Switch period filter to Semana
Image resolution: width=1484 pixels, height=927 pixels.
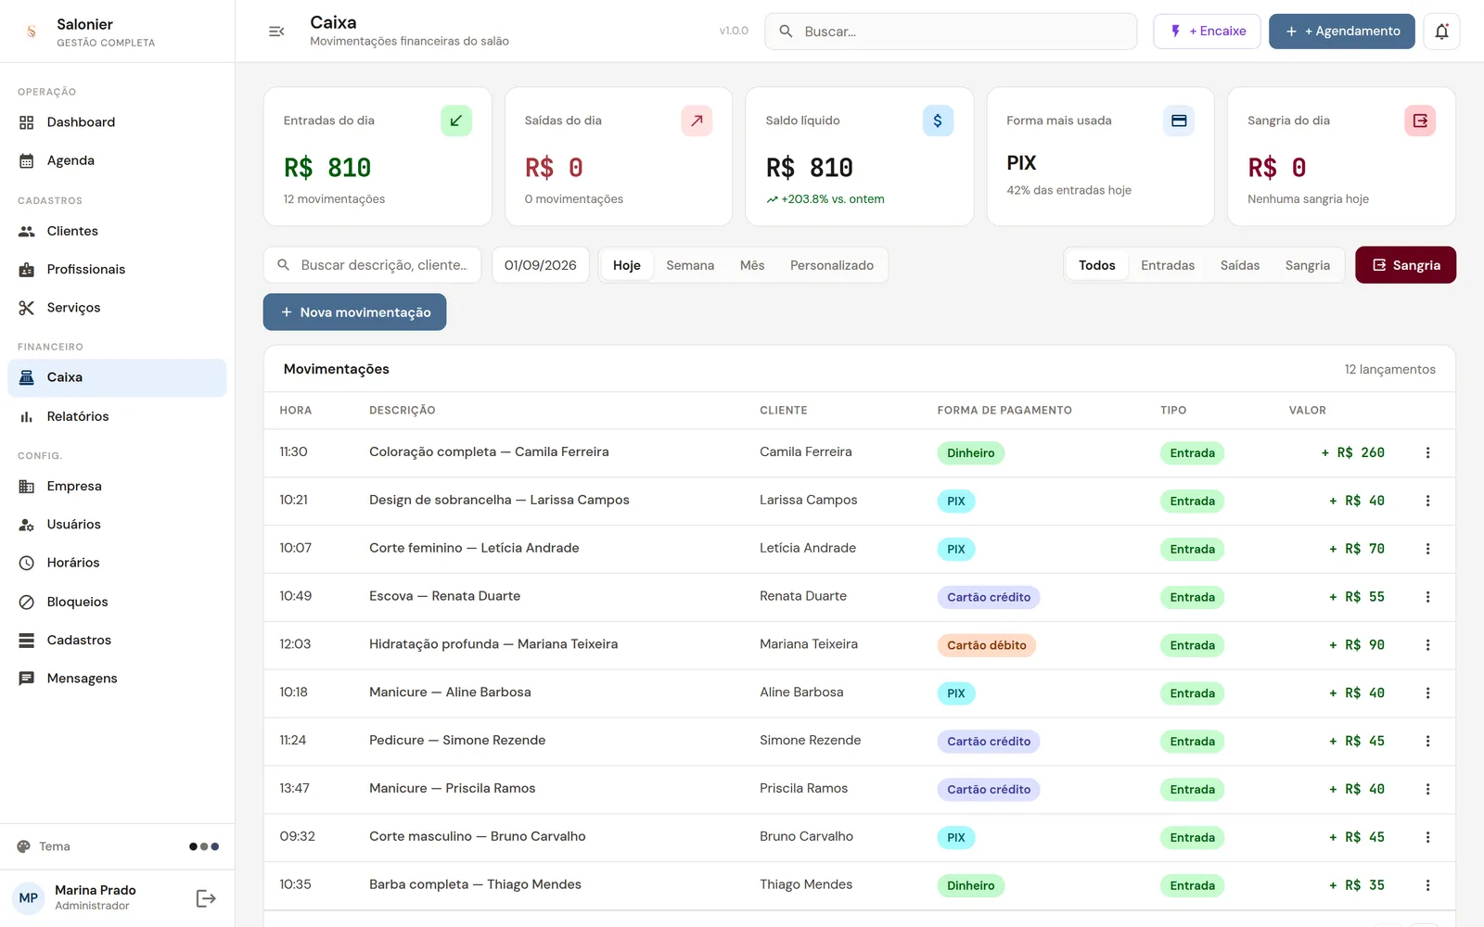[690, 265]
